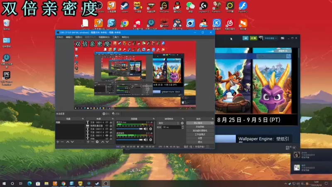Open the 场景集合(S) menu in OBS
Image resolution: width=332 pixels, height=187 pixels.
[x=104, y=37]
